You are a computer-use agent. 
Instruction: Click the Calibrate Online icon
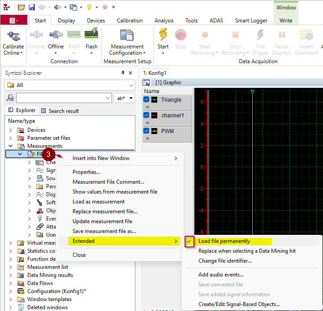tap(13, 36)
